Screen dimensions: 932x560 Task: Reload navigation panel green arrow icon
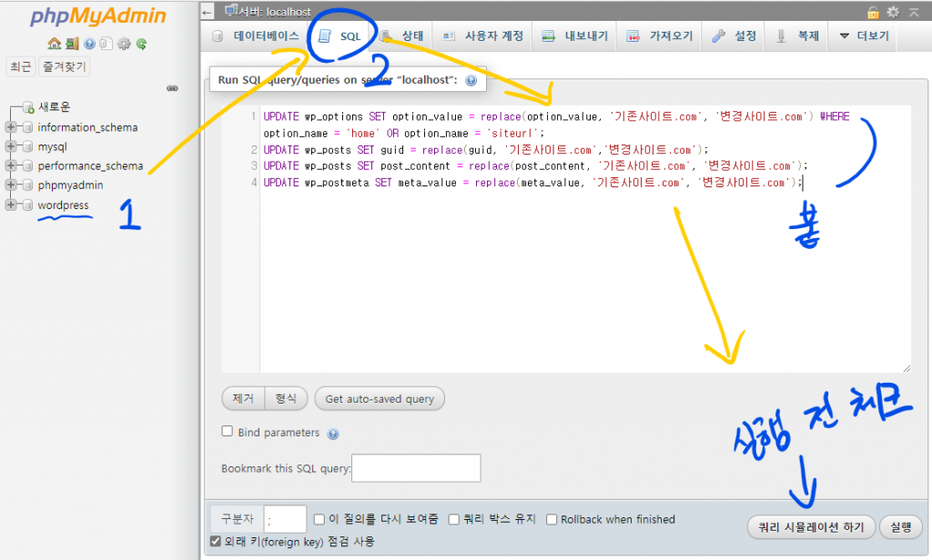(141, 44)
